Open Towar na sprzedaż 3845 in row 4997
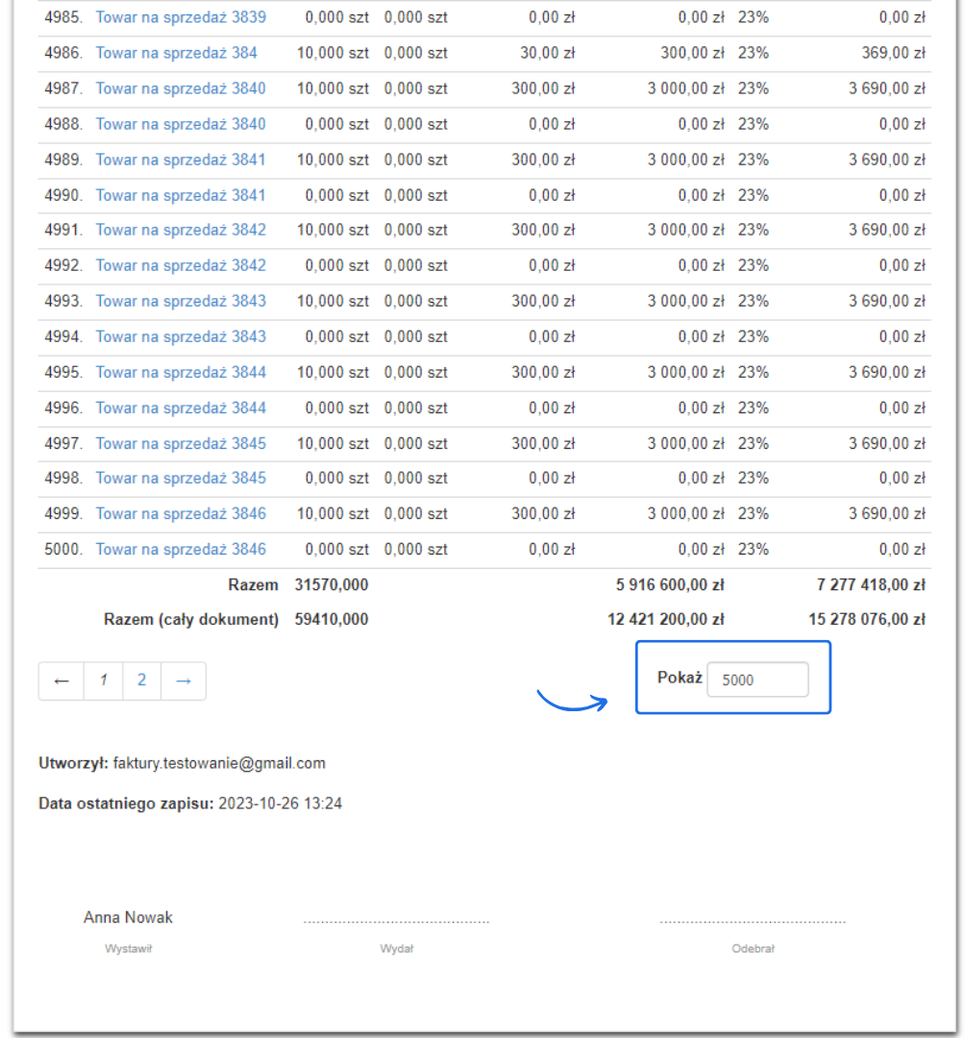The image size is (965, 1038). coord(181,443)
